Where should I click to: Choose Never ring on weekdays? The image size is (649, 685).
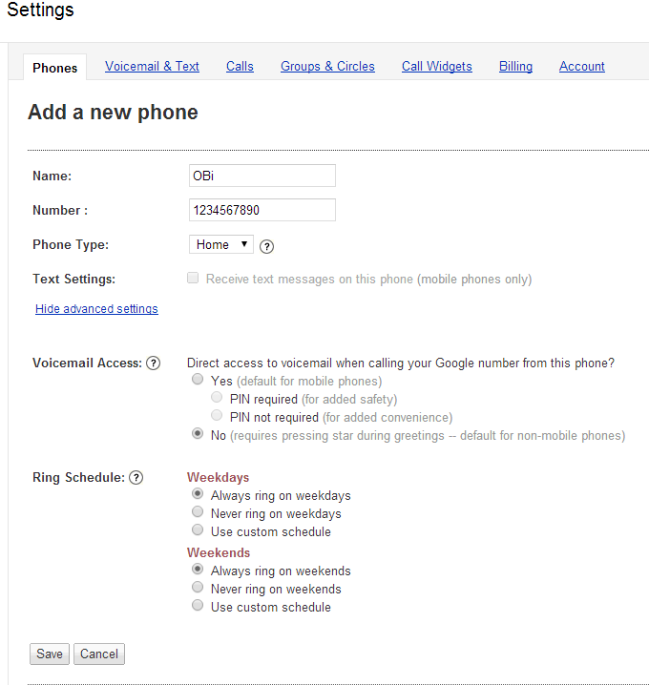198,513
